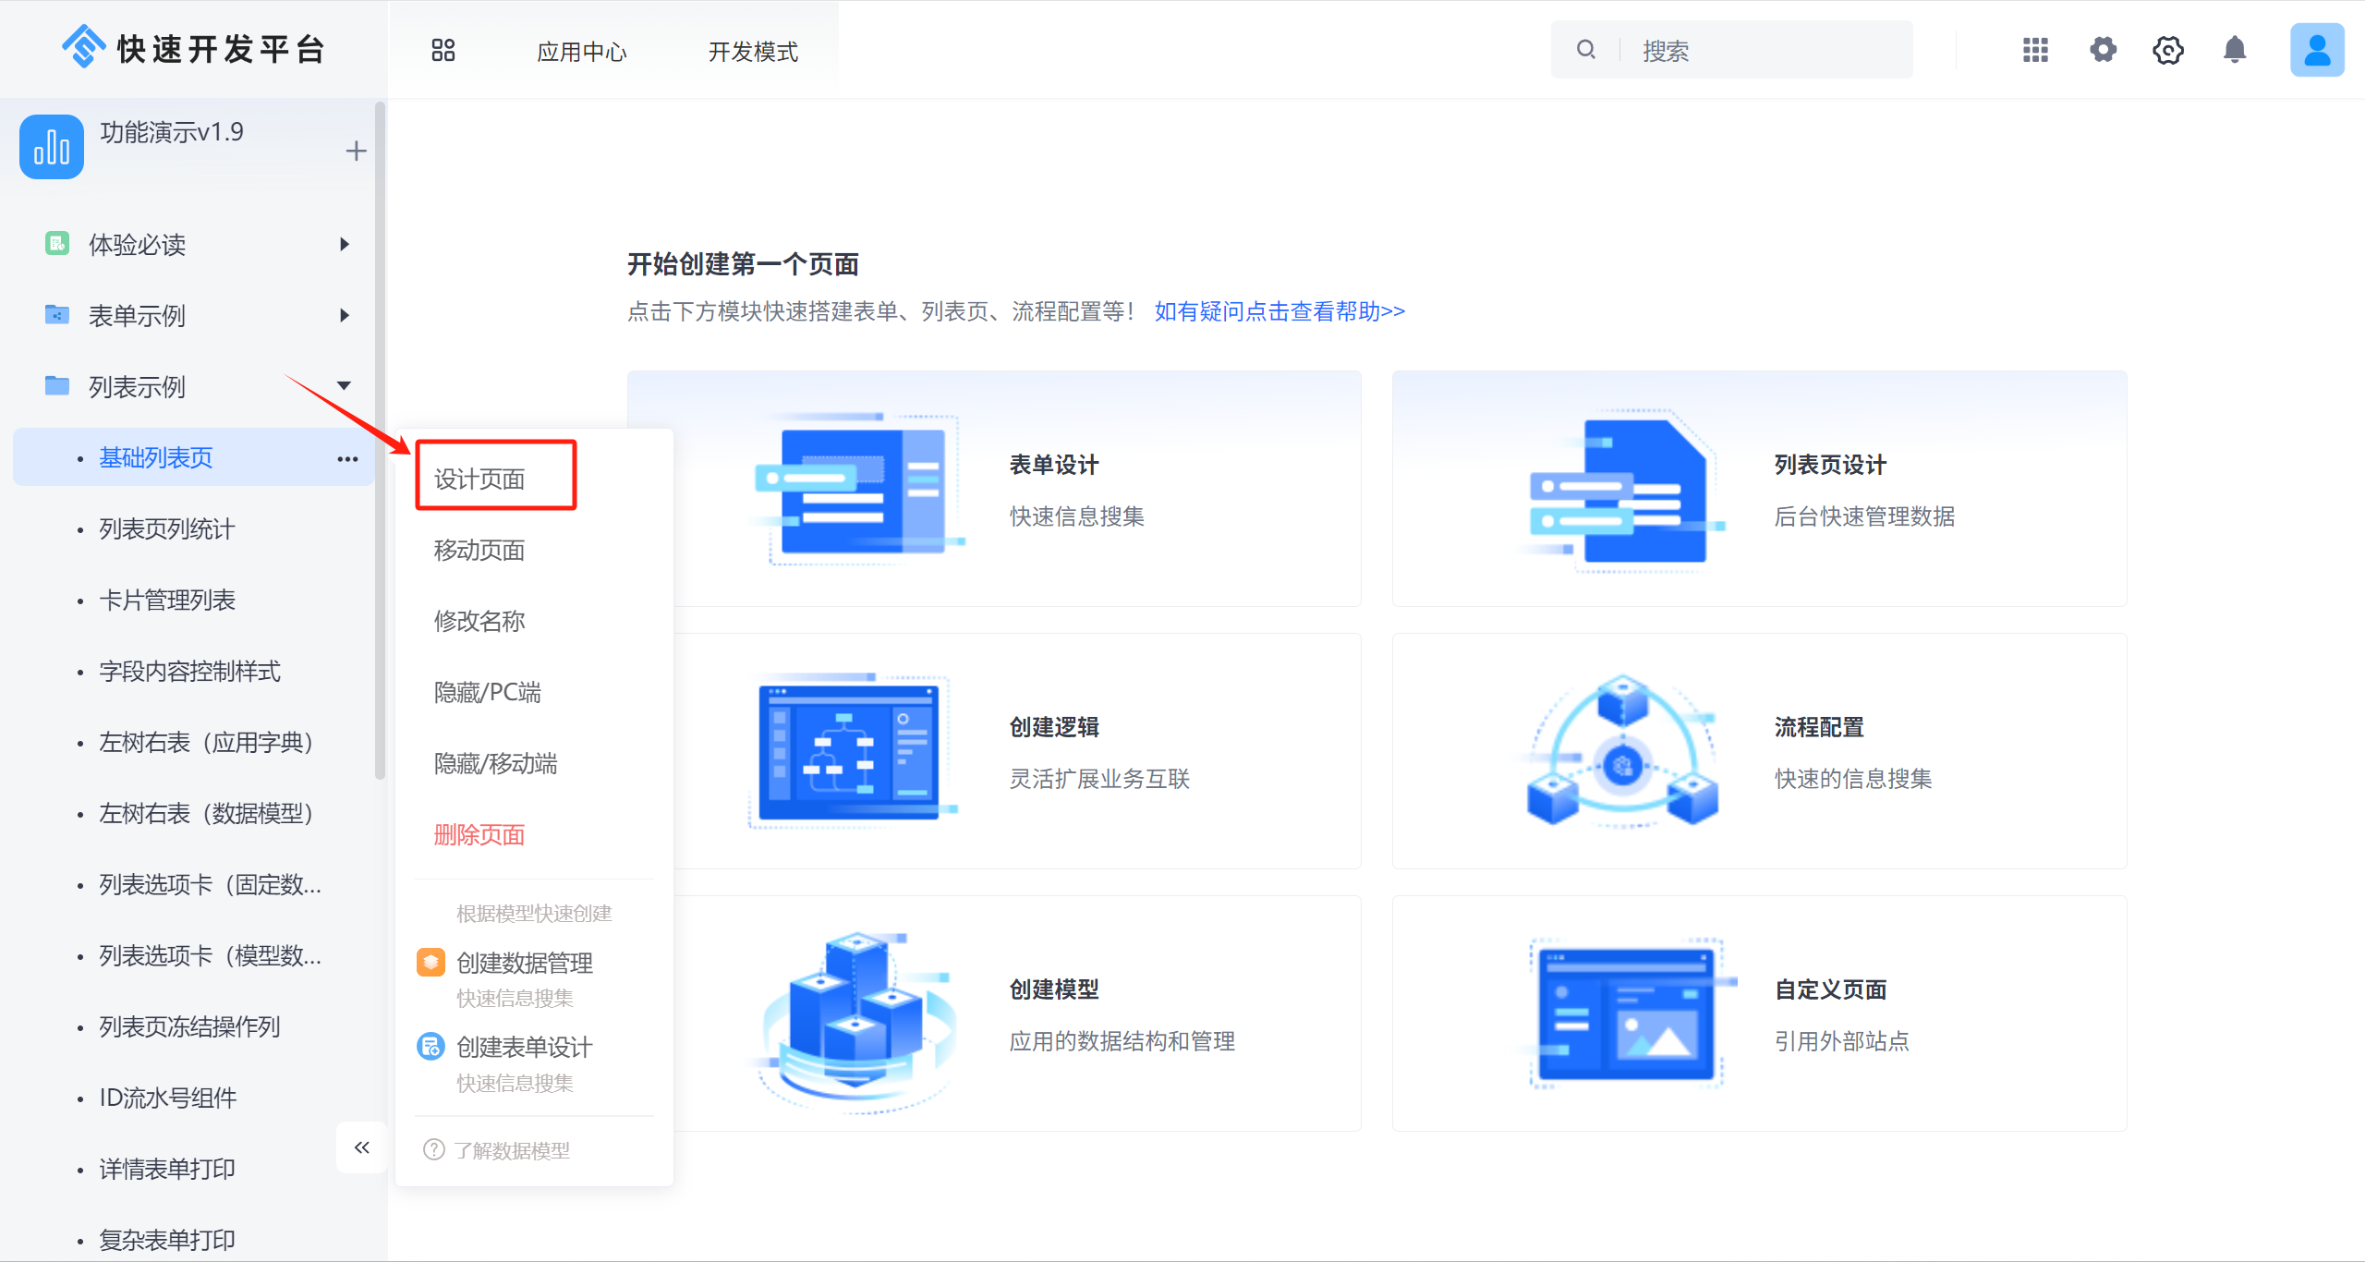2365x1262 pixels.
Task: Click the three-dots icon on 基础列表页
Action: (x=347, y=459)
